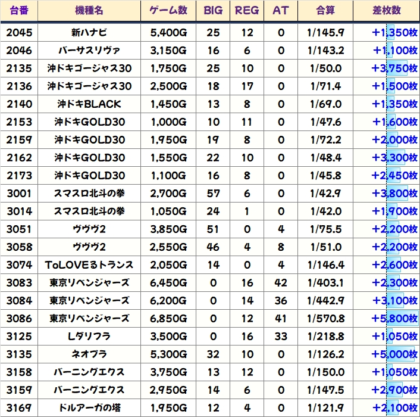Click the REG column header
This screenshot has height=417, width=420.
(x=247, y=11)
